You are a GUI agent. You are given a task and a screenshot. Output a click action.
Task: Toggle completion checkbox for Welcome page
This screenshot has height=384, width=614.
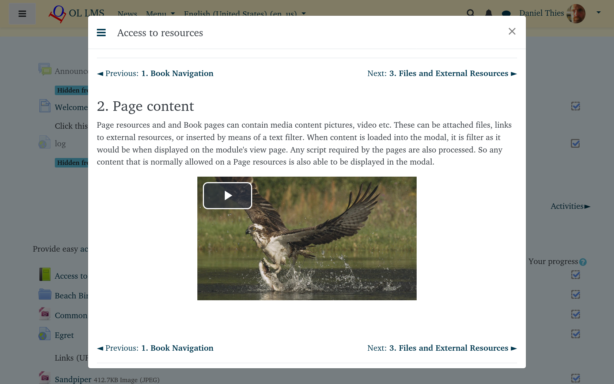click(x=576, y=106)
